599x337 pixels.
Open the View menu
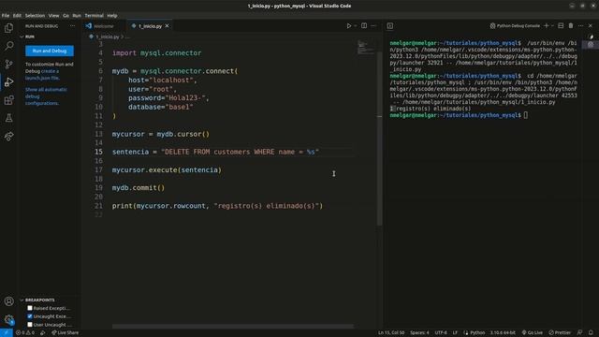tap(53, 16)
